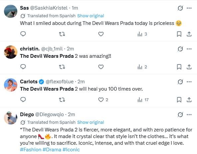197x154 pixels.
Task: Open Grok icon on Diego's tweet
Action: (x=180, y=115)
